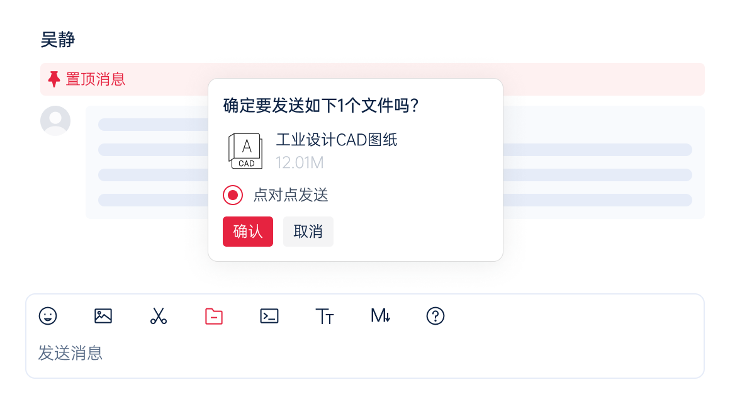Open the code snippet tool
Viewport: 730px width, 404px height.
click(269, 316)
